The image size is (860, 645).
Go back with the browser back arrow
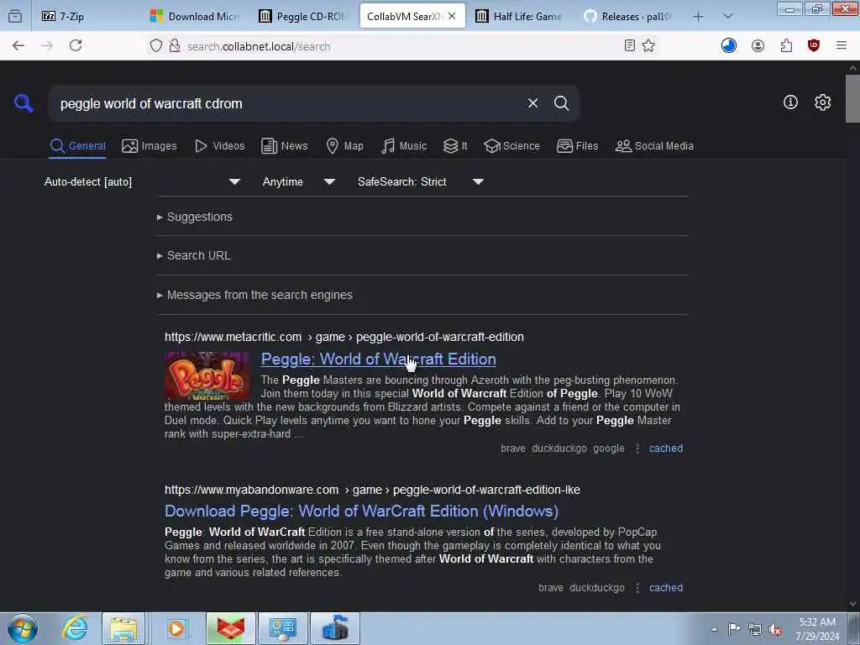coord(18,46)
